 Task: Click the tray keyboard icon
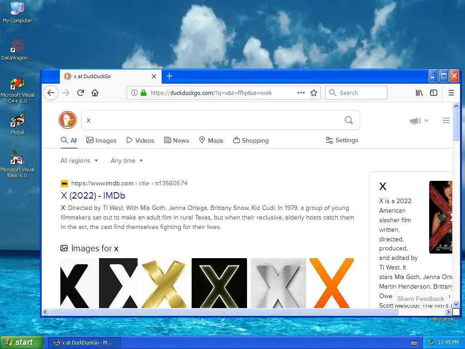(x=414, y=343)
